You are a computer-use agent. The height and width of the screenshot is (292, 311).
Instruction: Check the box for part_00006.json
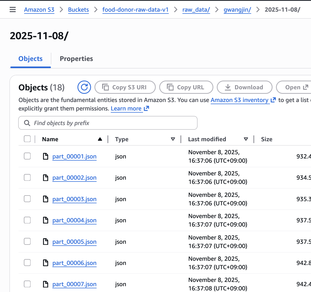click(27, 263)
